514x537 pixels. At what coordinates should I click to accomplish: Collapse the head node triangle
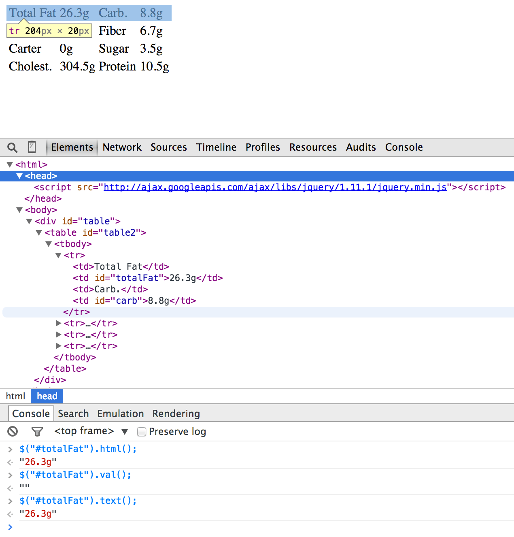coord(19,176)
